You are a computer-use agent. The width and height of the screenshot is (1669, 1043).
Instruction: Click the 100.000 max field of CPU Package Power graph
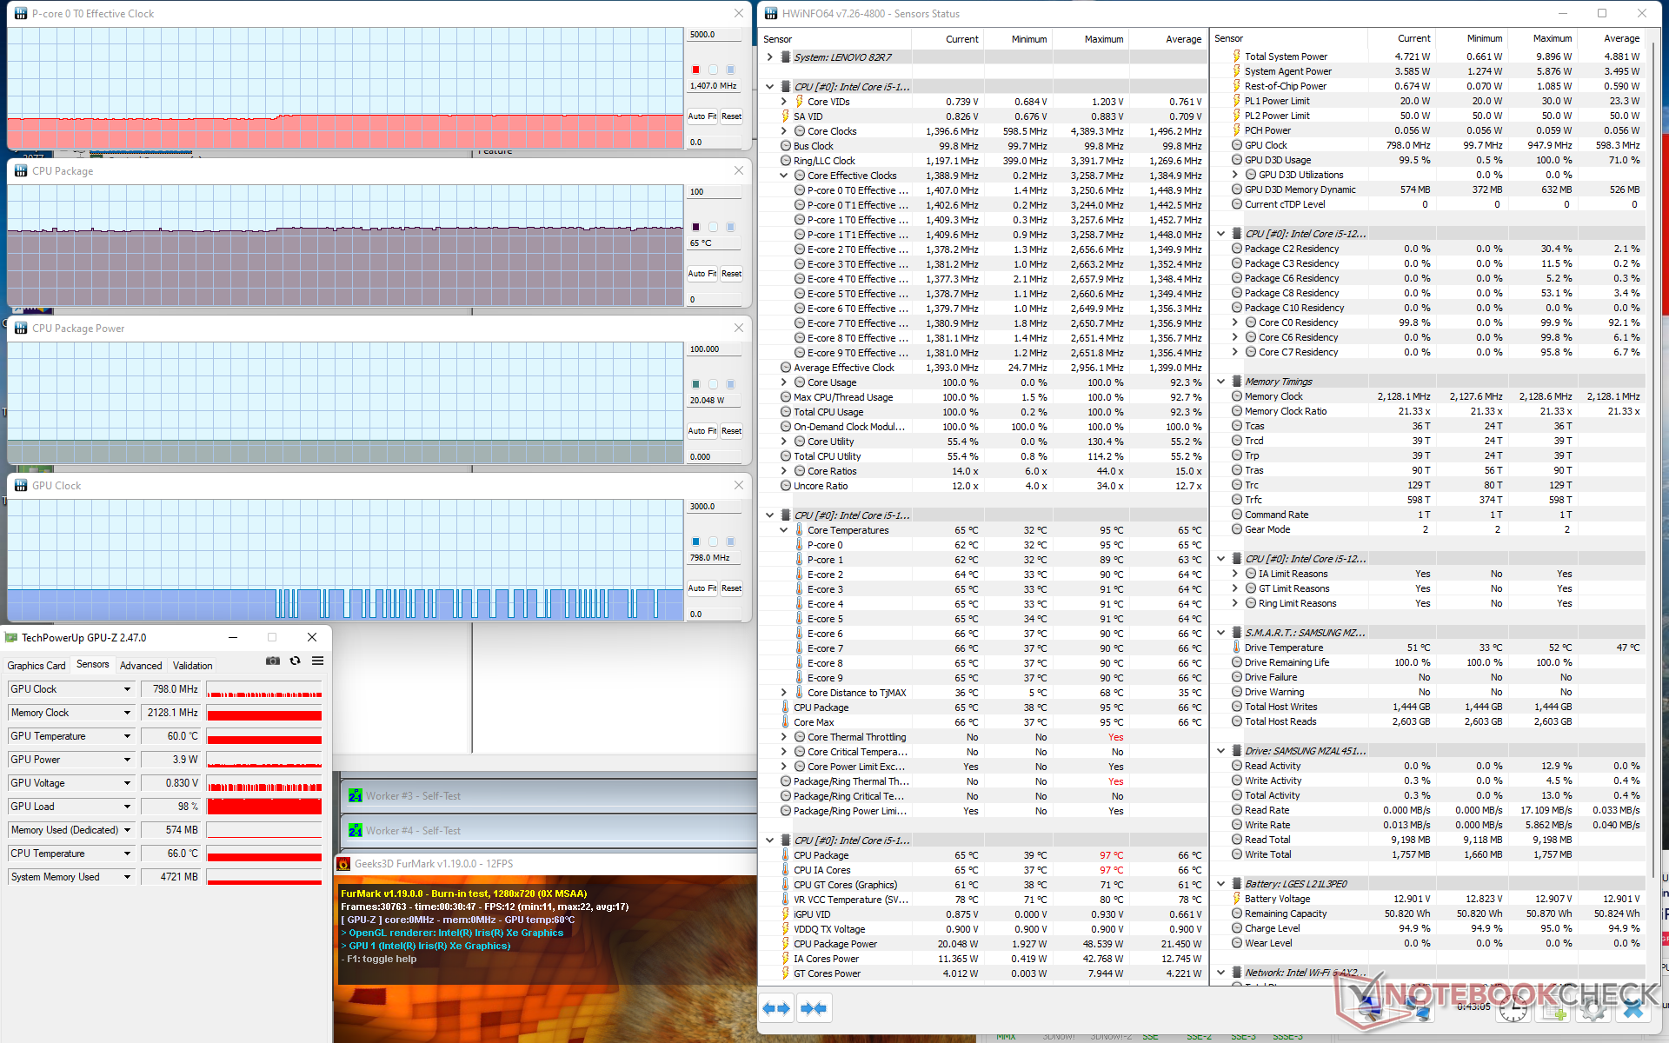coord(715,349)
